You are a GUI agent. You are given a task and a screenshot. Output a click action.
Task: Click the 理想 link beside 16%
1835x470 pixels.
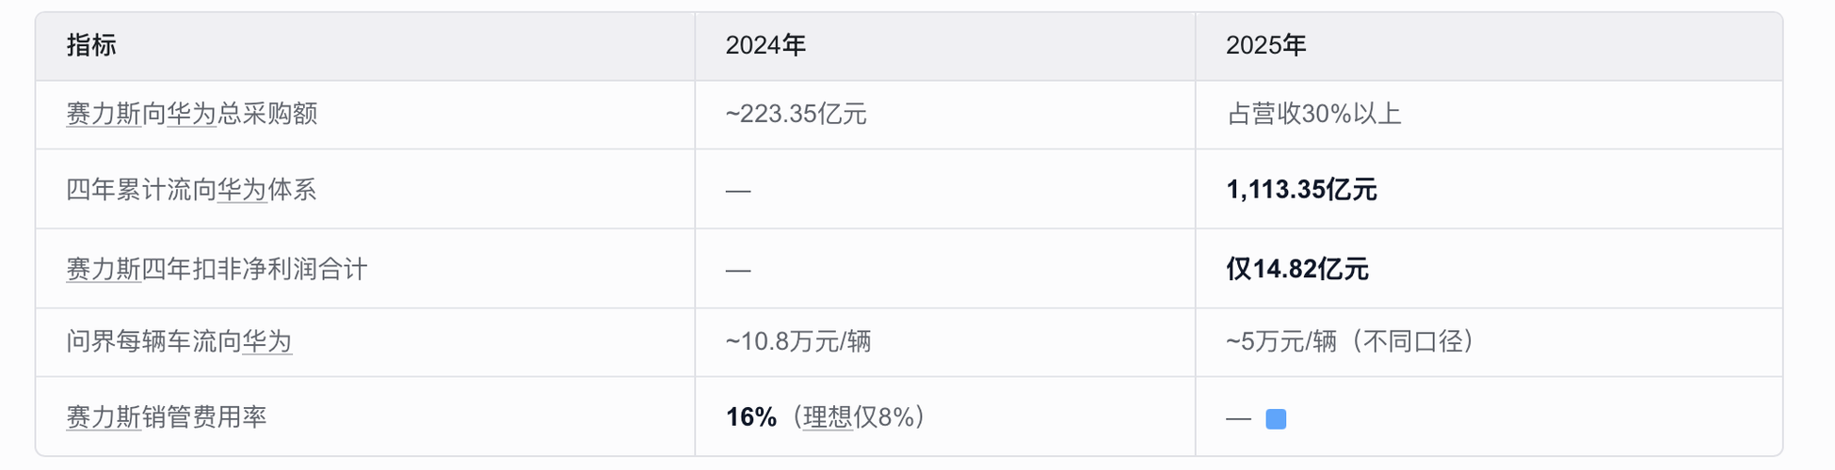point(828,416)
